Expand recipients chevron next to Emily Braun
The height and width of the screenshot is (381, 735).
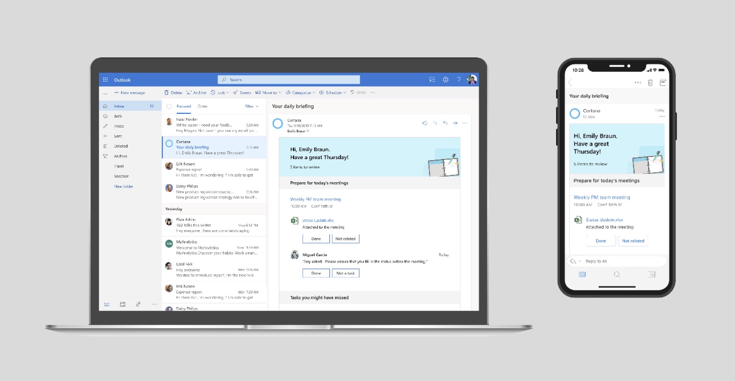click(x=308, y=131)
